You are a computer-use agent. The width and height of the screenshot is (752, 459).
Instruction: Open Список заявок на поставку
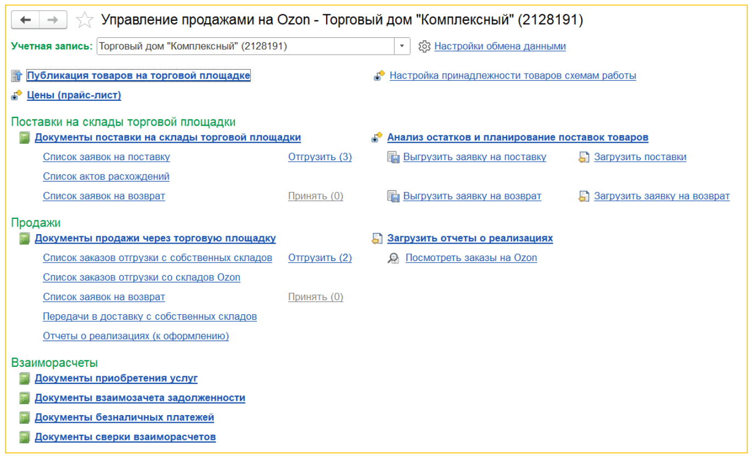pyautogui.click(x=106, y=157)
